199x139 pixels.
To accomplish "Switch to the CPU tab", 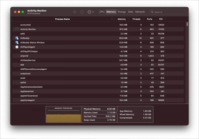I will [x=102, y=12].
